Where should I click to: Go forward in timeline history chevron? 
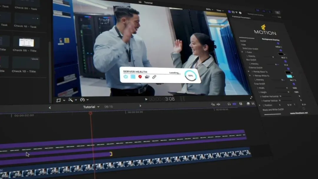tap(140, 106)
